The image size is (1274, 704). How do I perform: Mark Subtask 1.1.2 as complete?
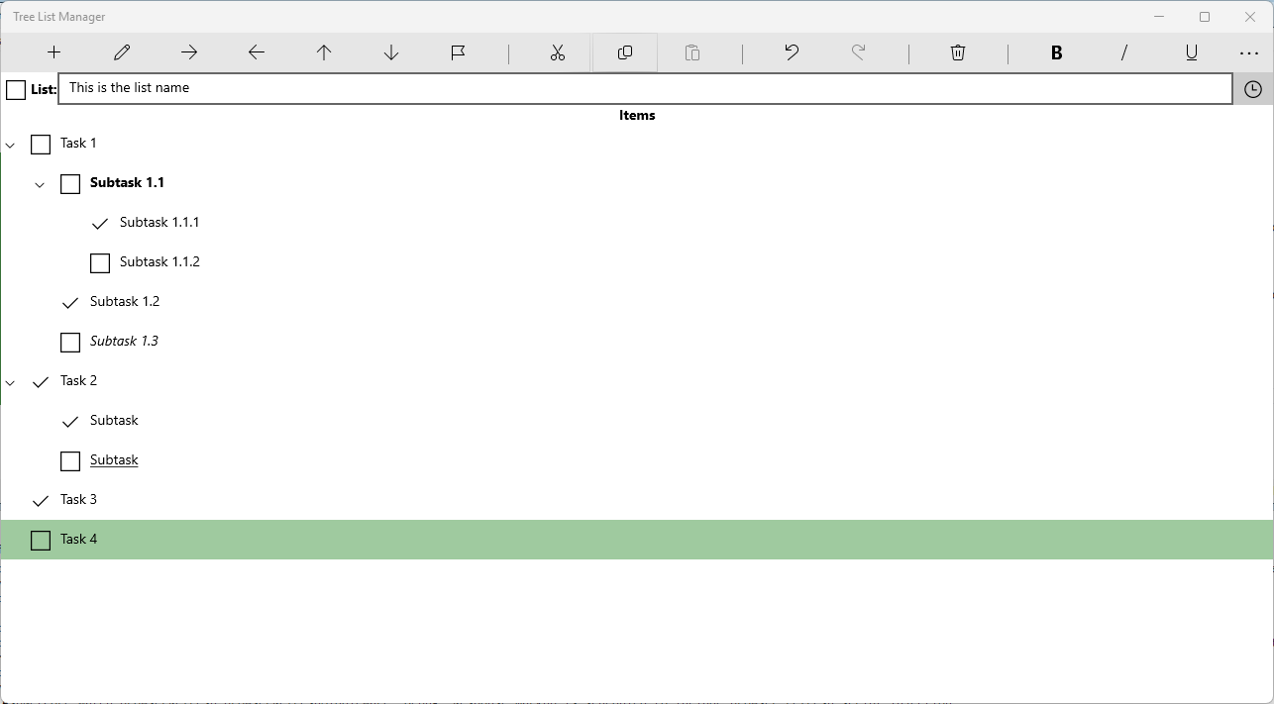pos(99,262)
